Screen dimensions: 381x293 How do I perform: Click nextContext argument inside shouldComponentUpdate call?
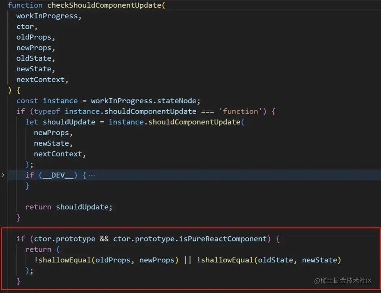58,154
